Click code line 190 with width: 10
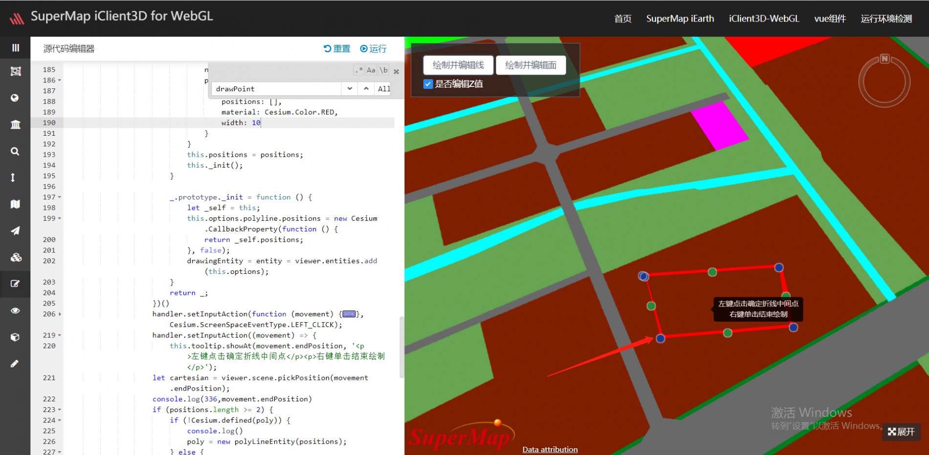The height and width of the screenshot is (455, 929). (x=229, y=123)
